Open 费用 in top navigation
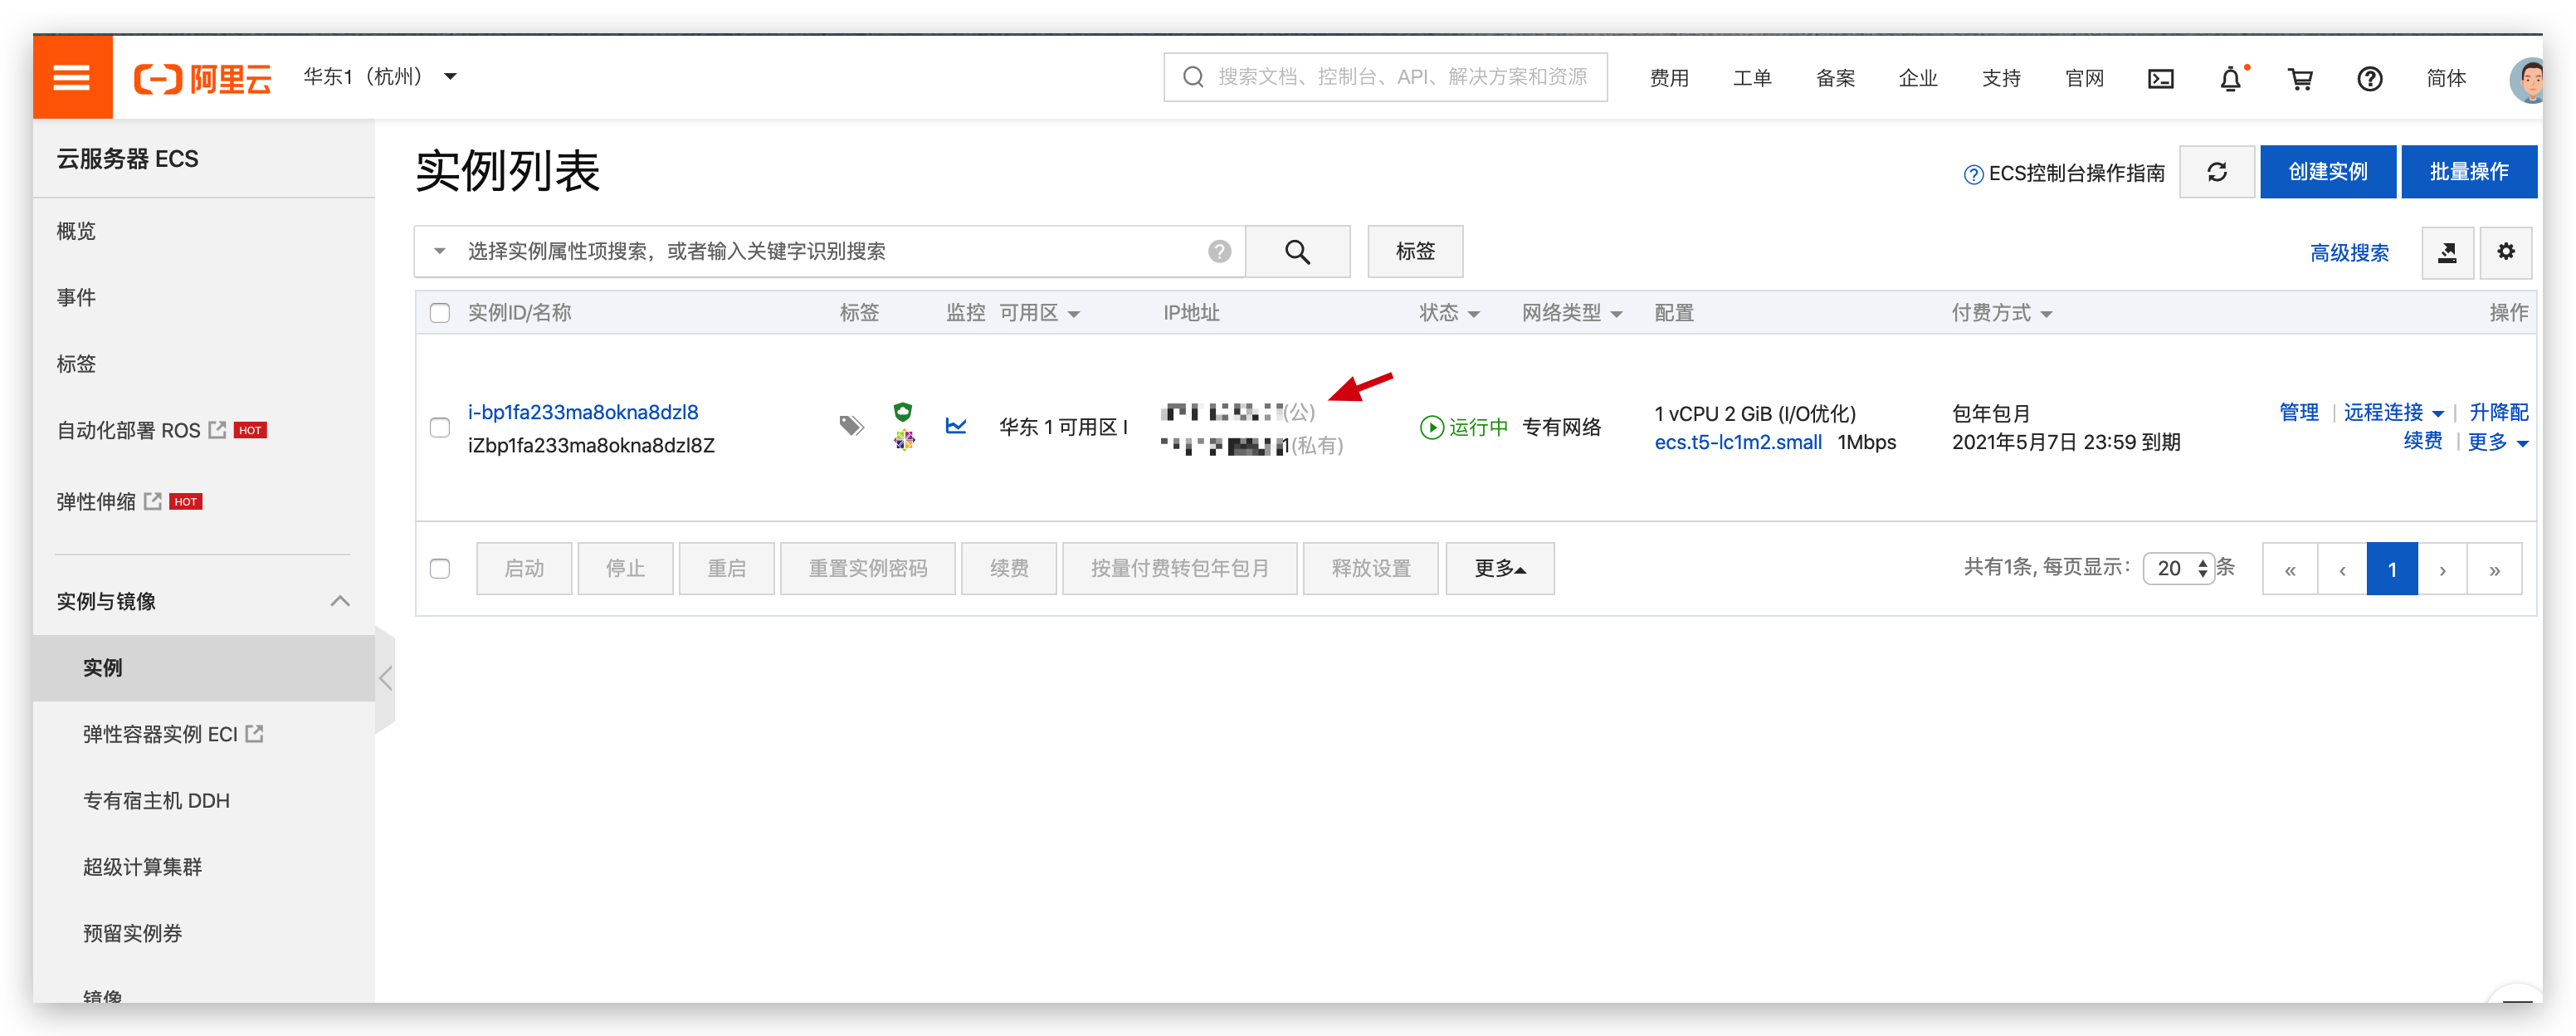2576x1036 pixels. [x=1669, y=78]
